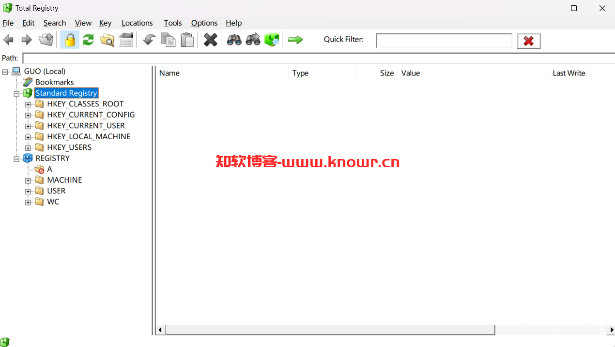This screenshot has width=615, height=347.
Task: Expand the USER key
Action: pos(28,191)
